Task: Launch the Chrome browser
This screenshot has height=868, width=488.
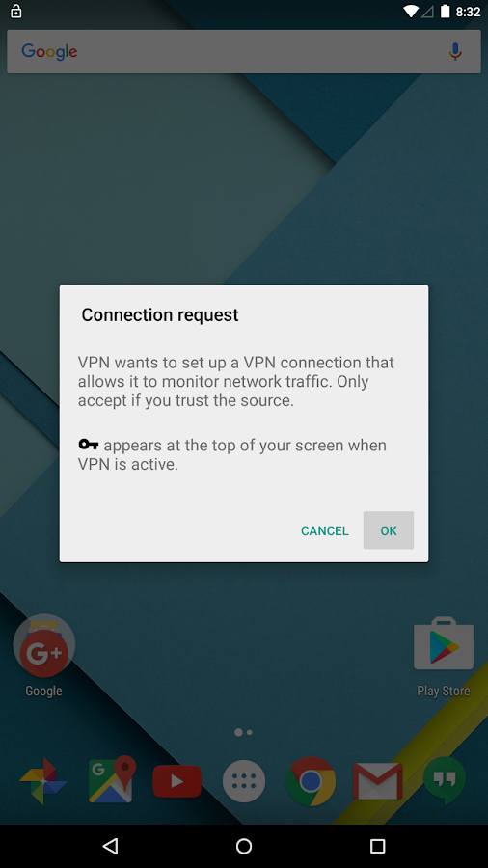Action: point(311,781)
